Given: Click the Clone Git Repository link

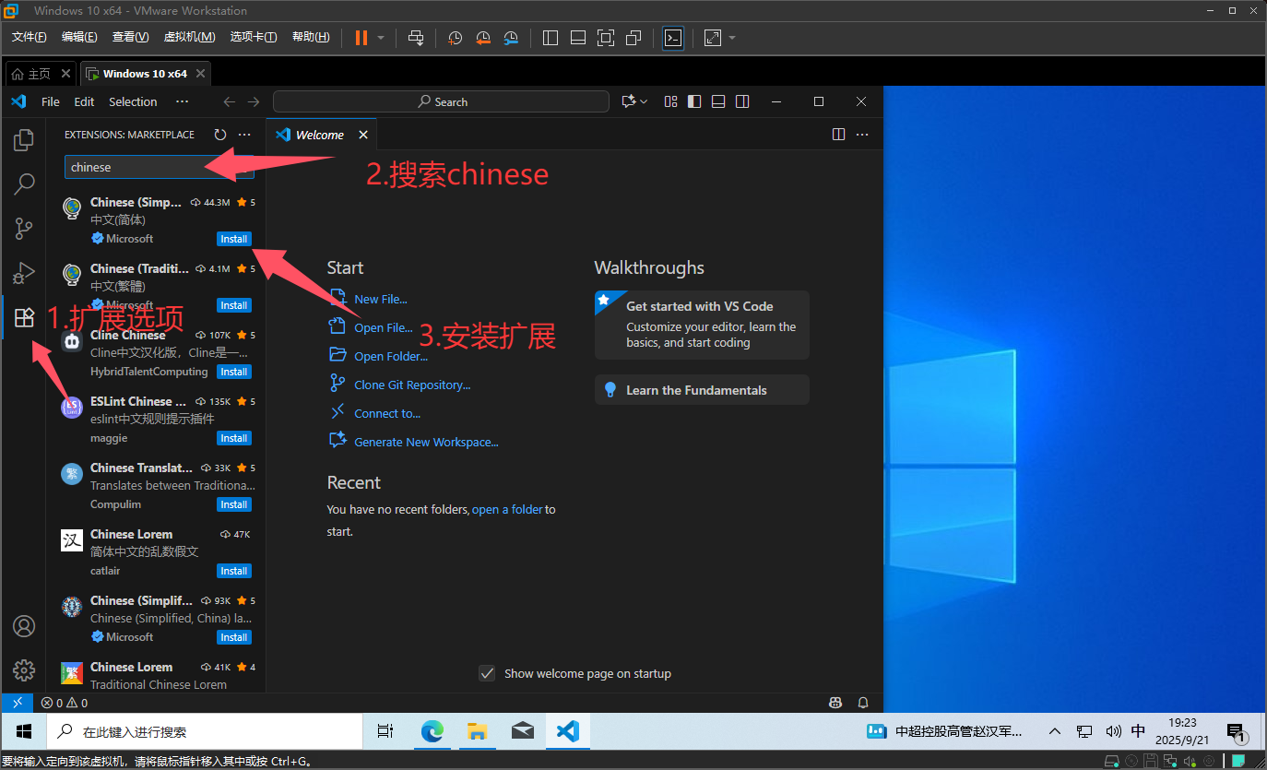Looking at the screenshot, I should 412,385.
